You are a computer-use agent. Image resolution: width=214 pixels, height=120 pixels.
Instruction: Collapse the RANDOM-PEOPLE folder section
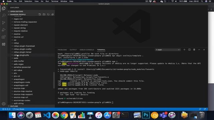(x=18, y=14)
